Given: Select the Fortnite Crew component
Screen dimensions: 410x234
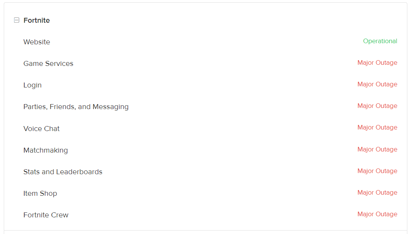Looking at the screenshot, I should click(46, 215).
